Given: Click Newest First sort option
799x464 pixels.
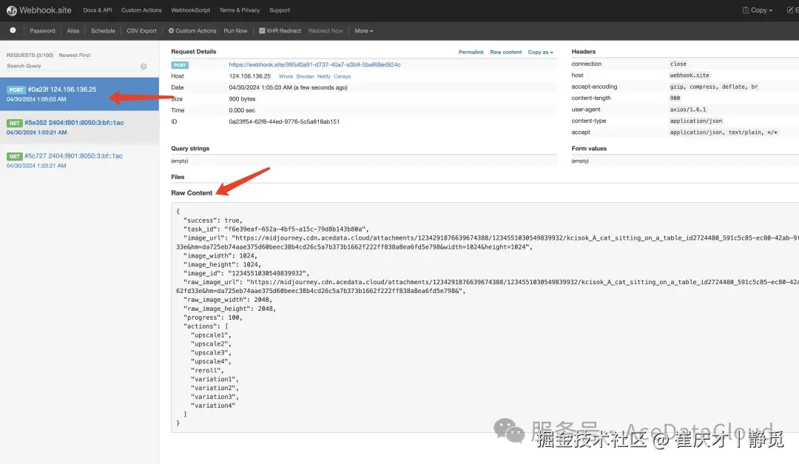Looking at the screenshot, I should pyautogui.click(x=75, y=55).
